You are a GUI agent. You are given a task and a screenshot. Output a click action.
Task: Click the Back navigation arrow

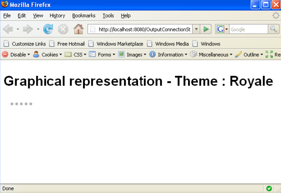[x=8, y=29]
